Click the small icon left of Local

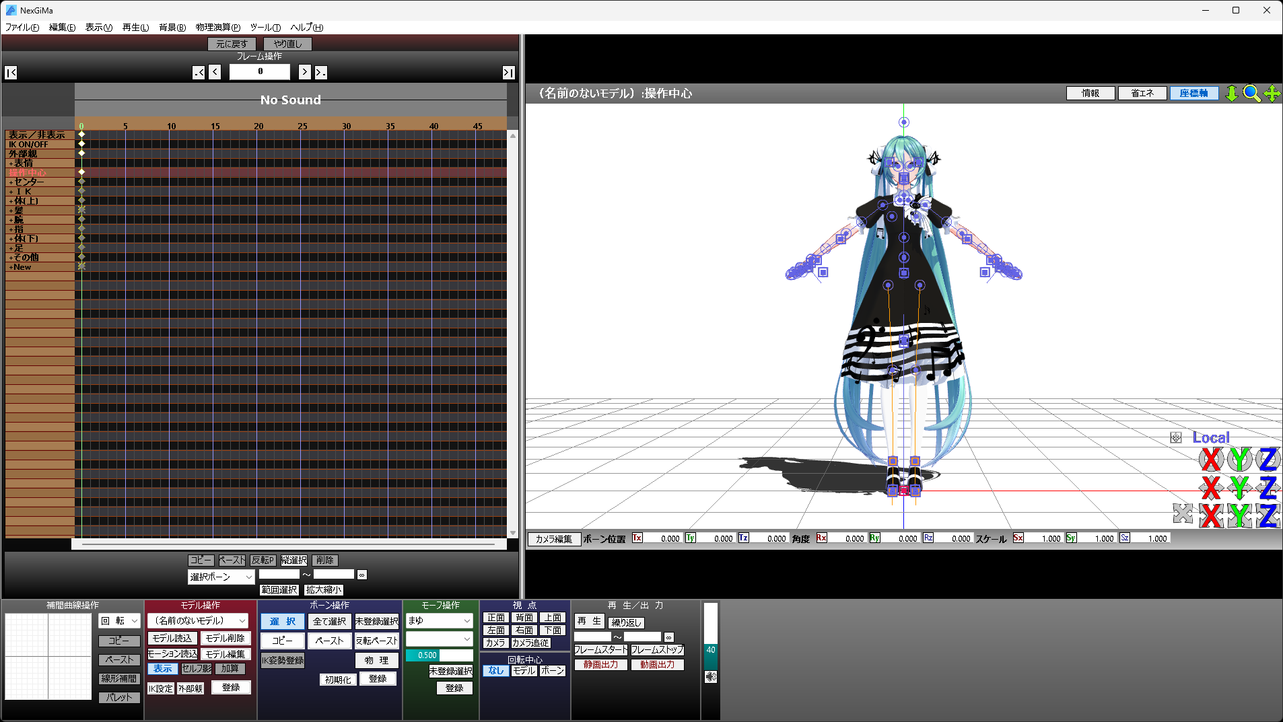[x=1176, y=438]
